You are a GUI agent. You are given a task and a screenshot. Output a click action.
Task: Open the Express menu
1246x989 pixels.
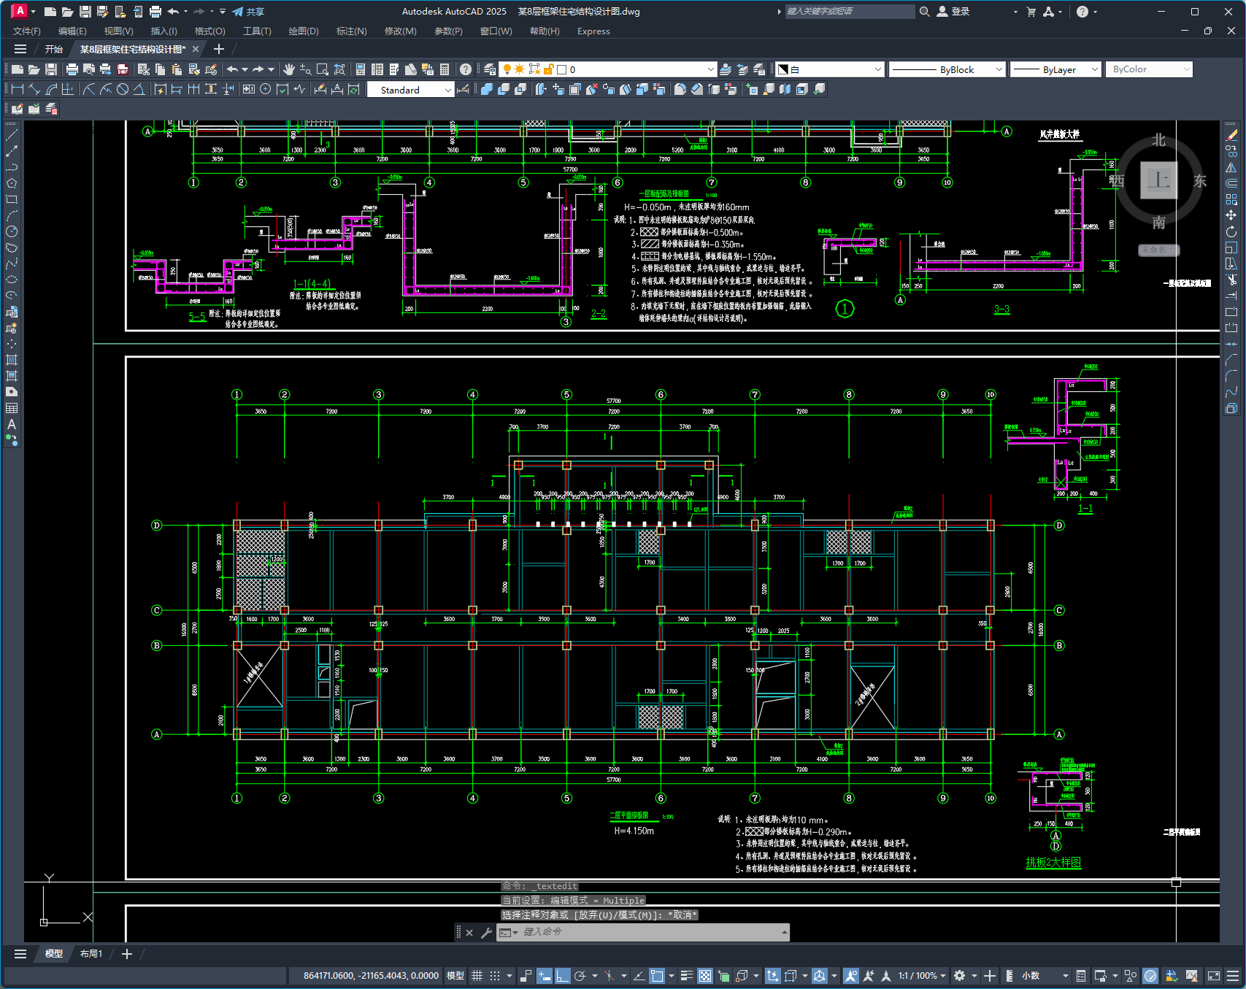pyautogui.click(x=593, y=31)
